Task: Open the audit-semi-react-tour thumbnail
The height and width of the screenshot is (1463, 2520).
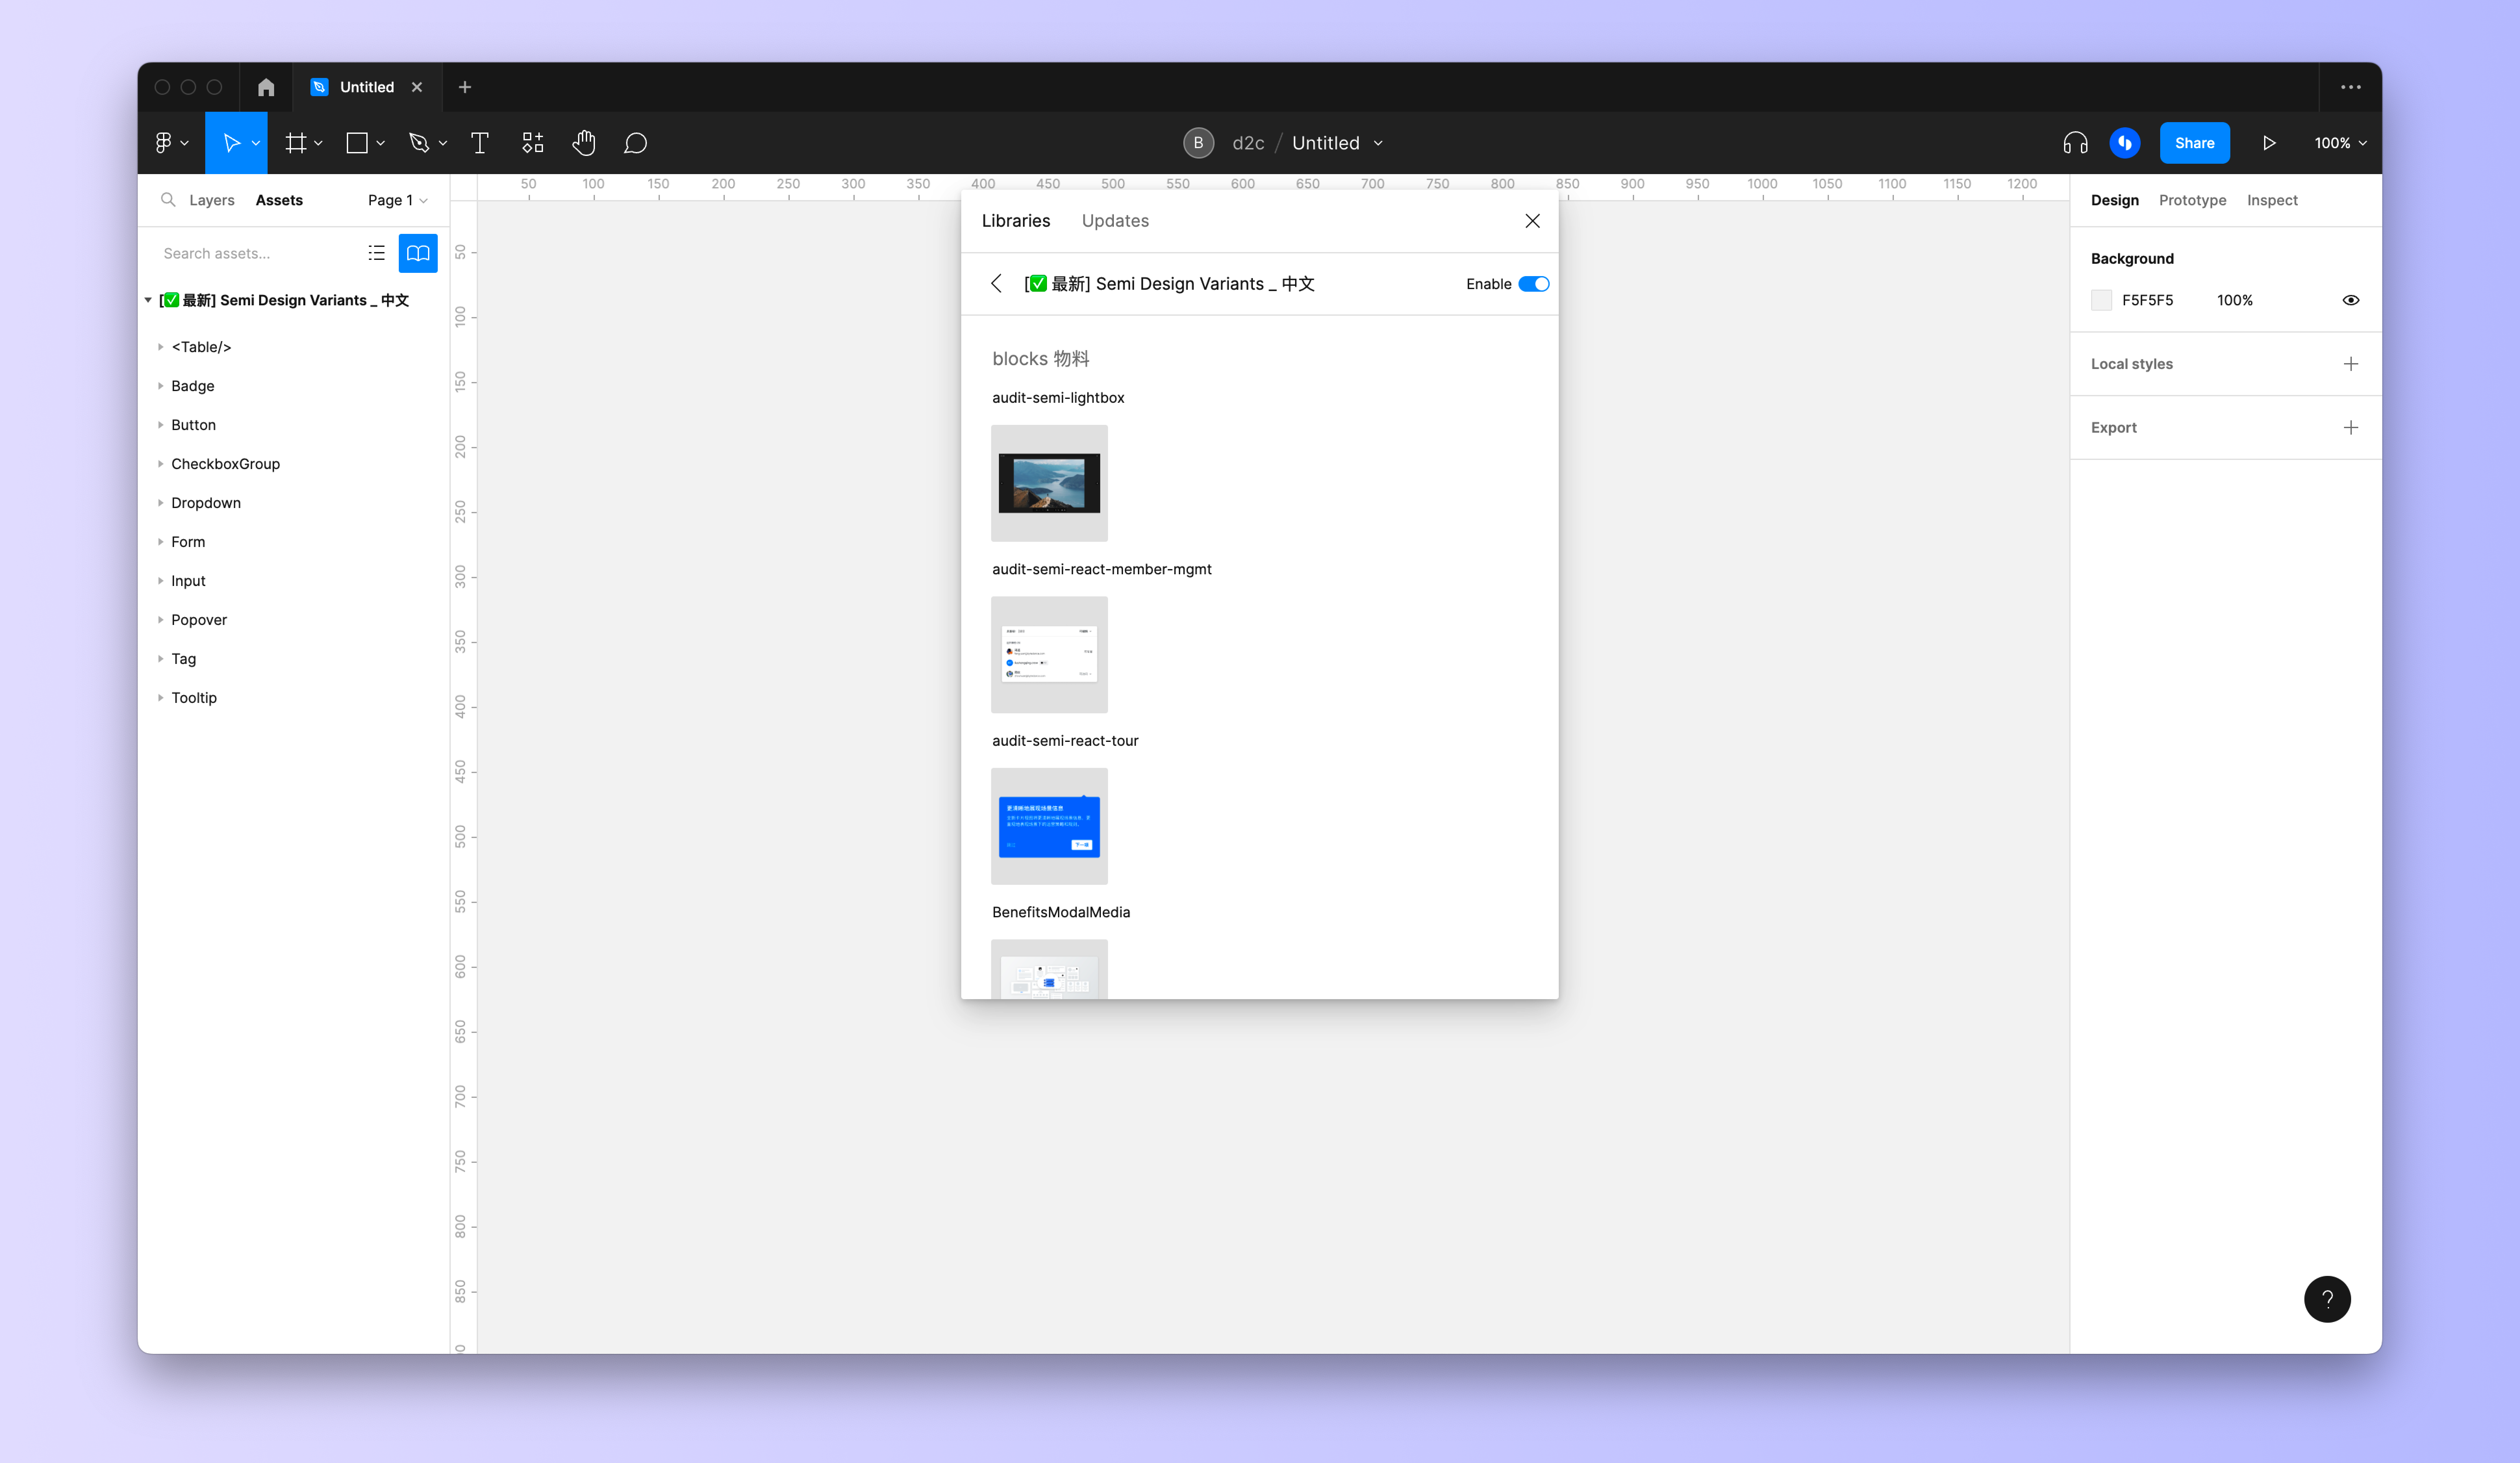Action: point(1049,826)
